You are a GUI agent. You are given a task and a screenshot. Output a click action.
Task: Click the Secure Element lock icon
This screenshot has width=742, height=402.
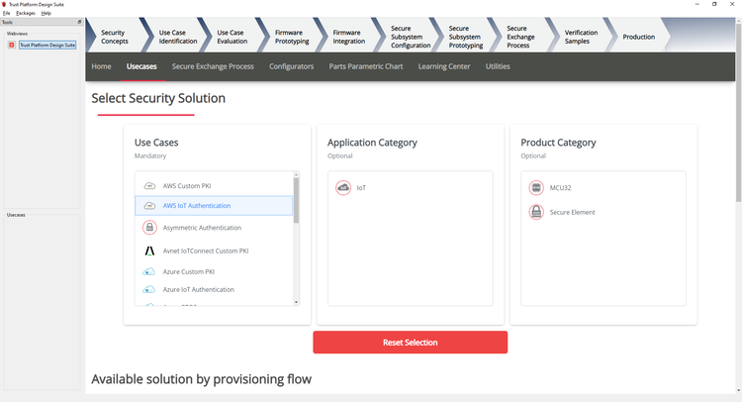536,212
